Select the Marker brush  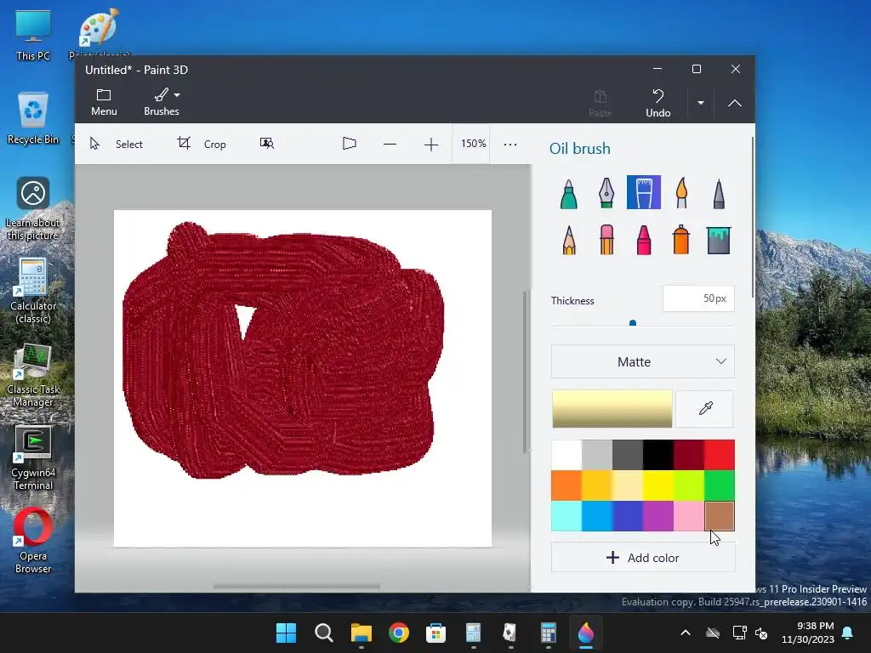coord(569,193)
